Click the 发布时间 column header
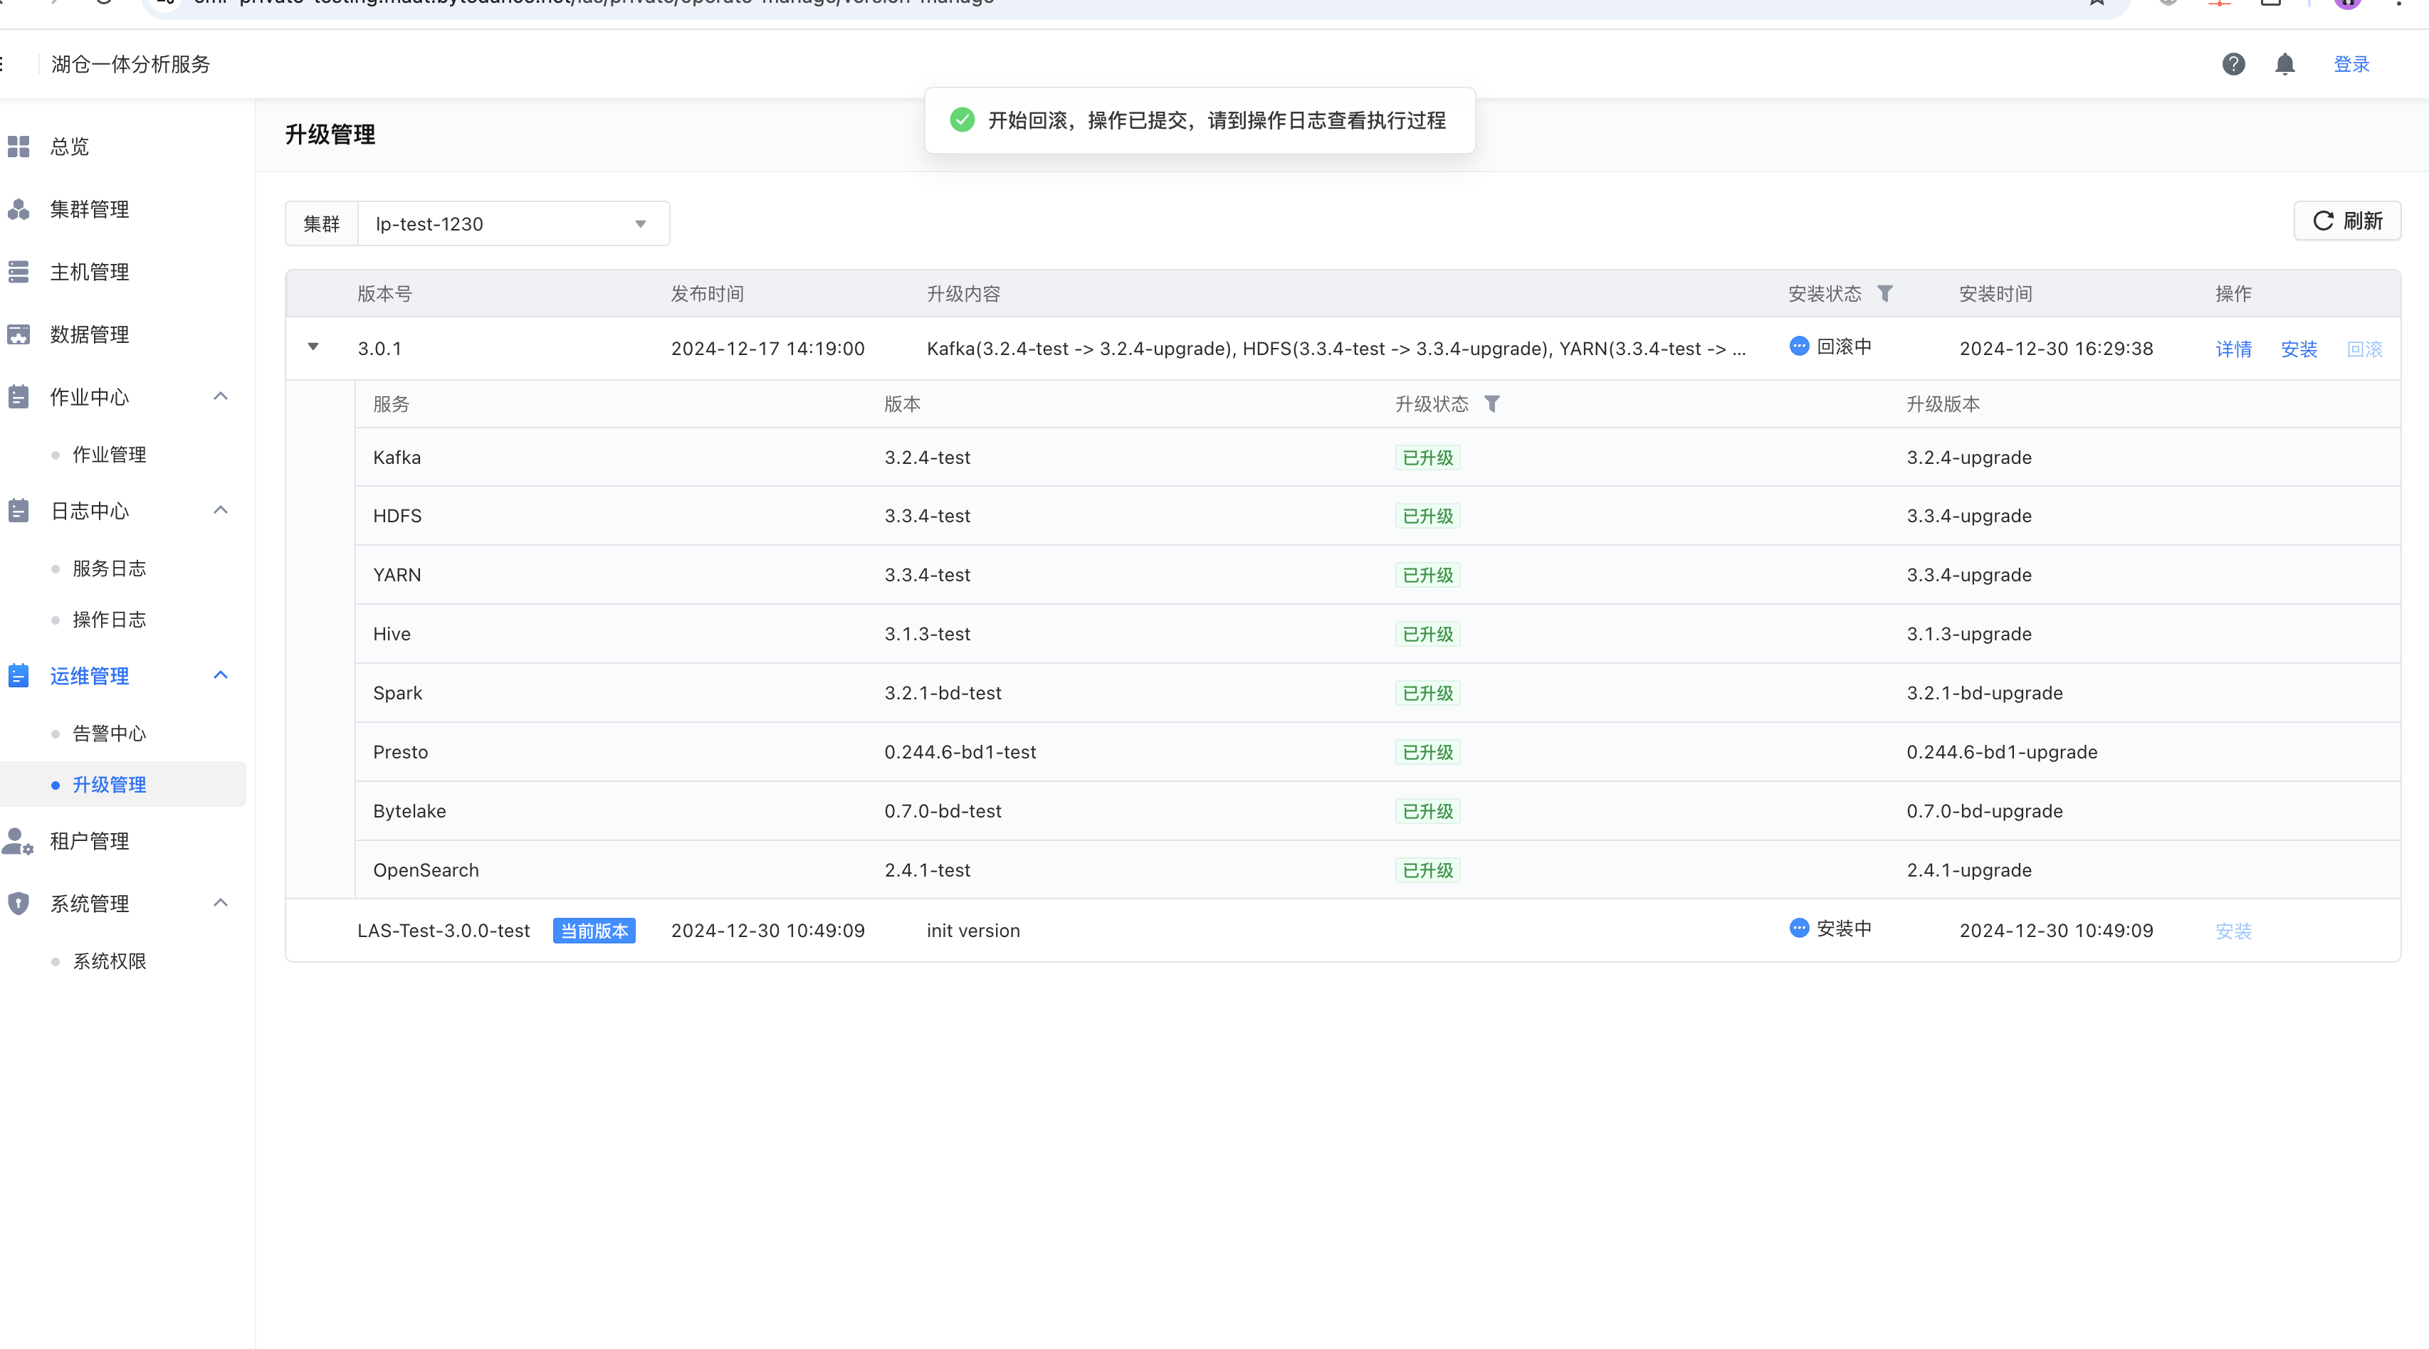2429x1349 pixels. point(707,293)
